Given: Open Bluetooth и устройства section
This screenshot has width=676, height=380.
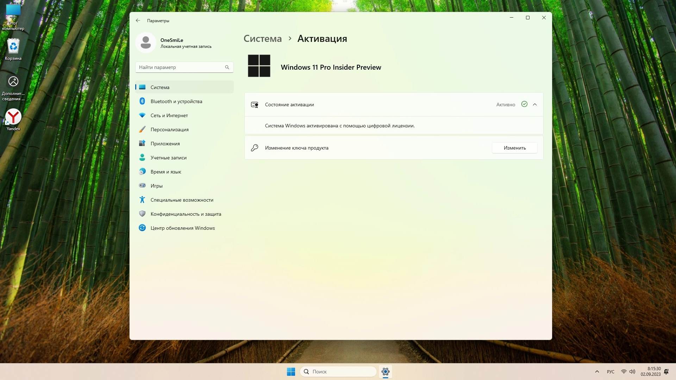Looking at the screenshot, I should [176, 101].
